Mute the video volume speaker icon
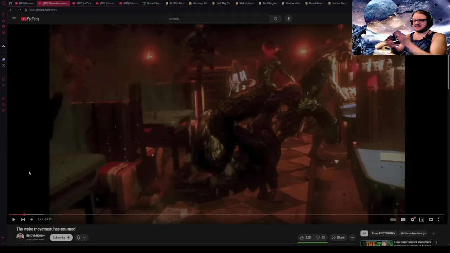The image size is (450, 253). coord(32,219)
